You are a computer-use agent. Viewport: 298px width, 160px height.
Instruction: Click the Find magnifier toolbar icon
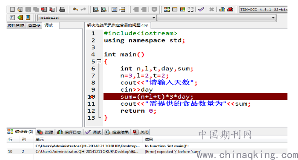coord(96,9)
